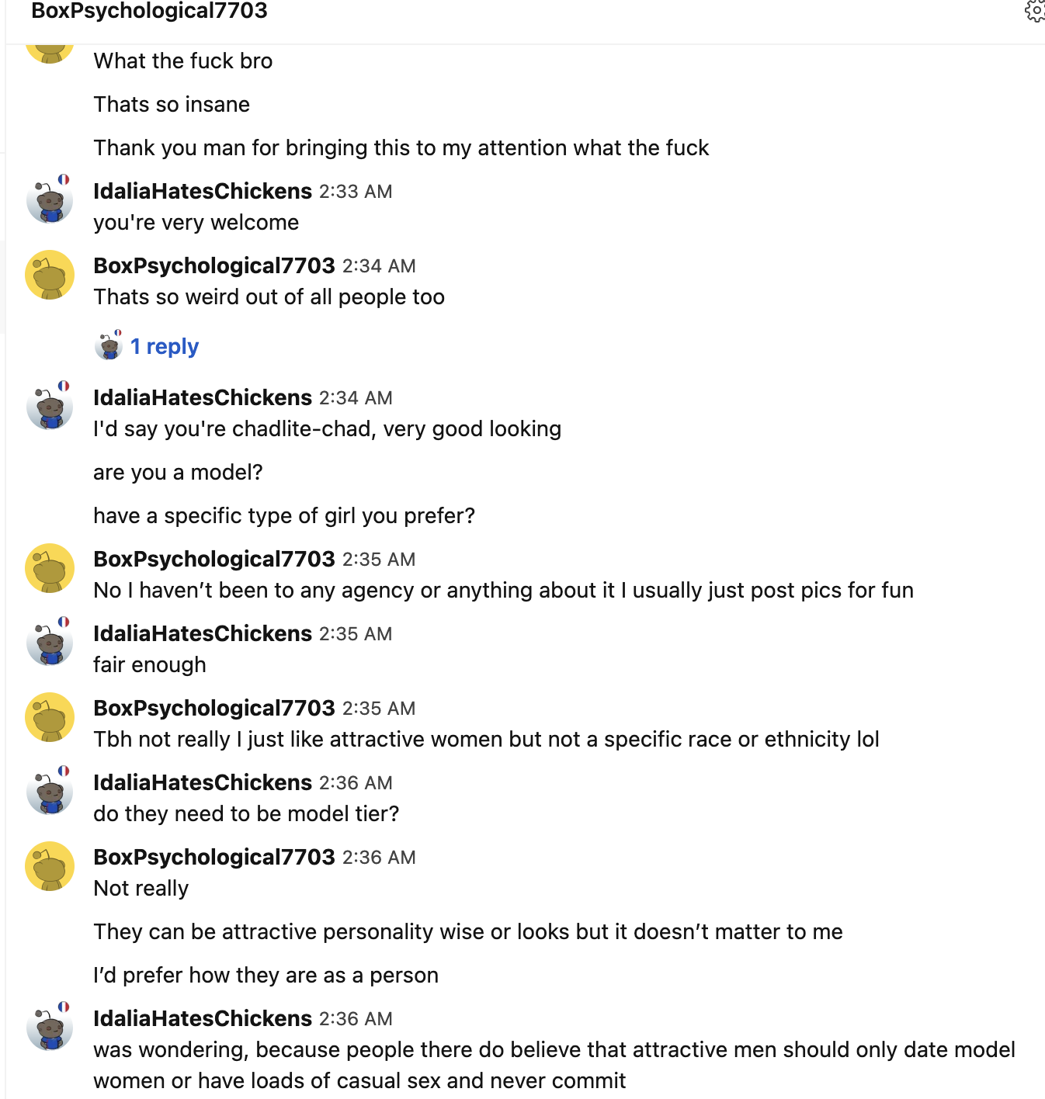Click BoxPsychological7703 avatar beside "Not really" message
This screenshot has height=1099, width=1045.
point(50,866)
